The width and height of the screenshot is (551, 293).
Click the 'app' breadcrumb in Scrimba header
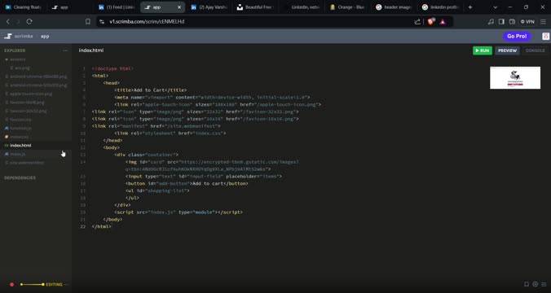pos(45,36)
